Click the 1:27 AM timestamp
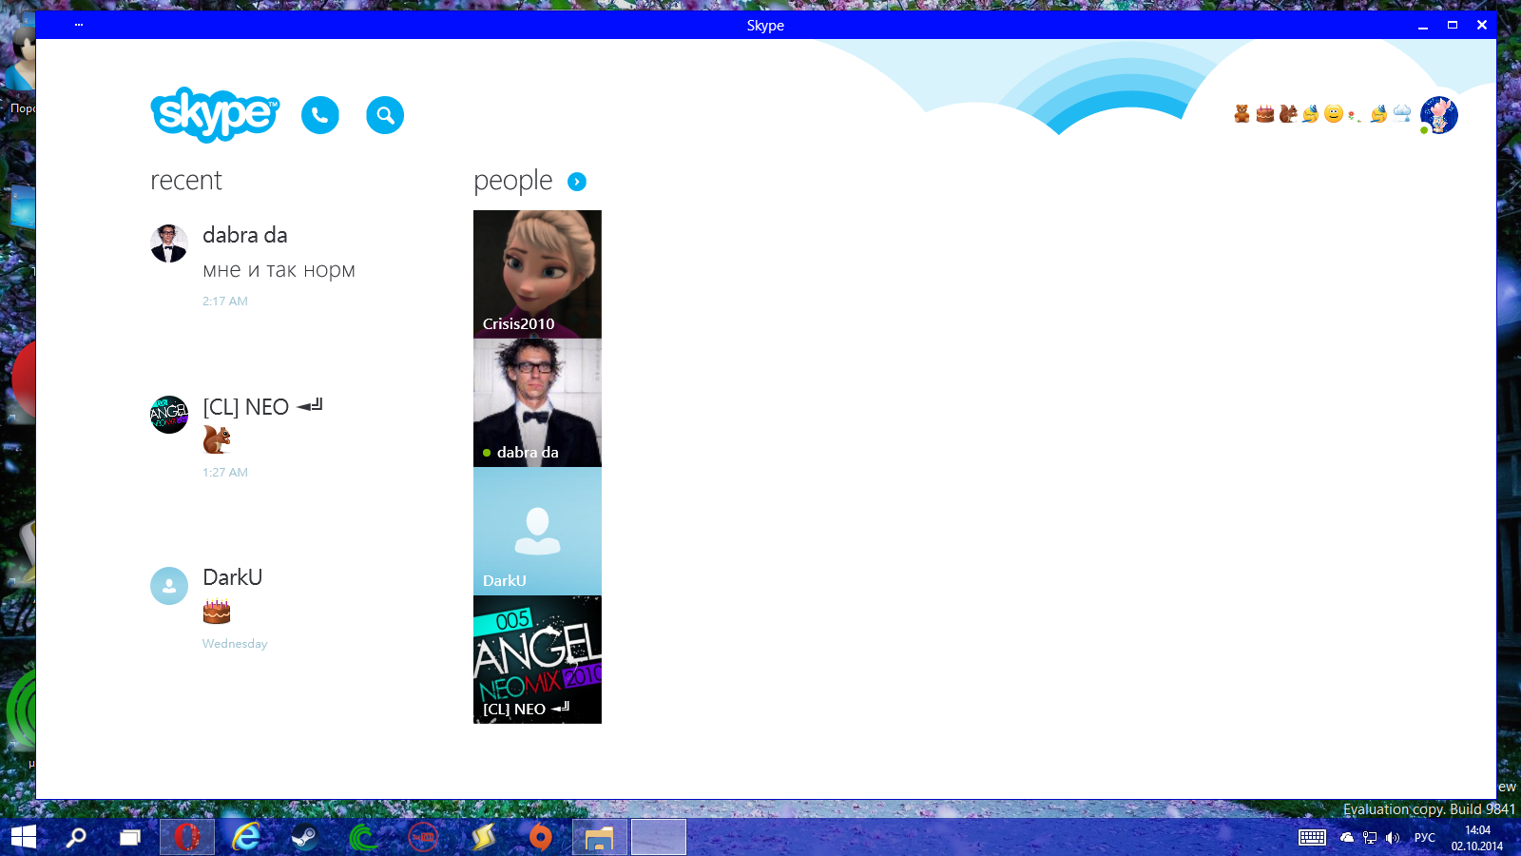This screenshot has height=856, width=1521. [224, 473]
